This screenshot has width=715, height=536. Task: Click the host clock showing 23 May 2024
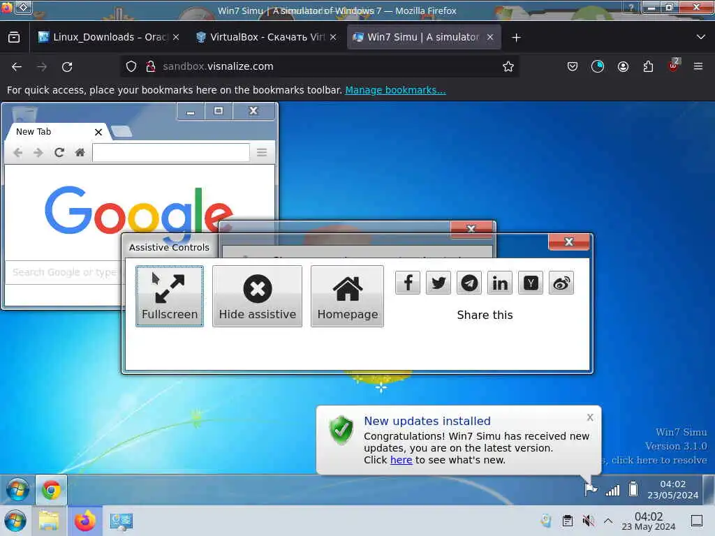point(649,521)
